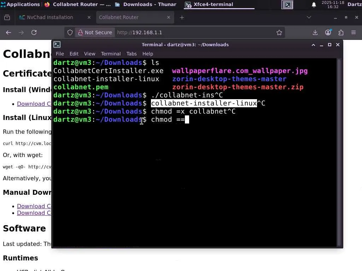Open the Firefox extensions icon
This screenshot has height=271, width=362.
tap(341, 32)
